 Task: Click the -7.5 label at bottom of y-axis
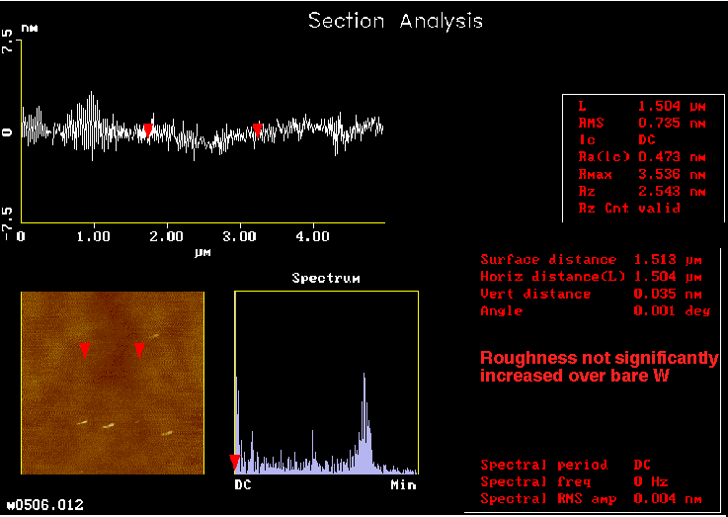[7, 223]
